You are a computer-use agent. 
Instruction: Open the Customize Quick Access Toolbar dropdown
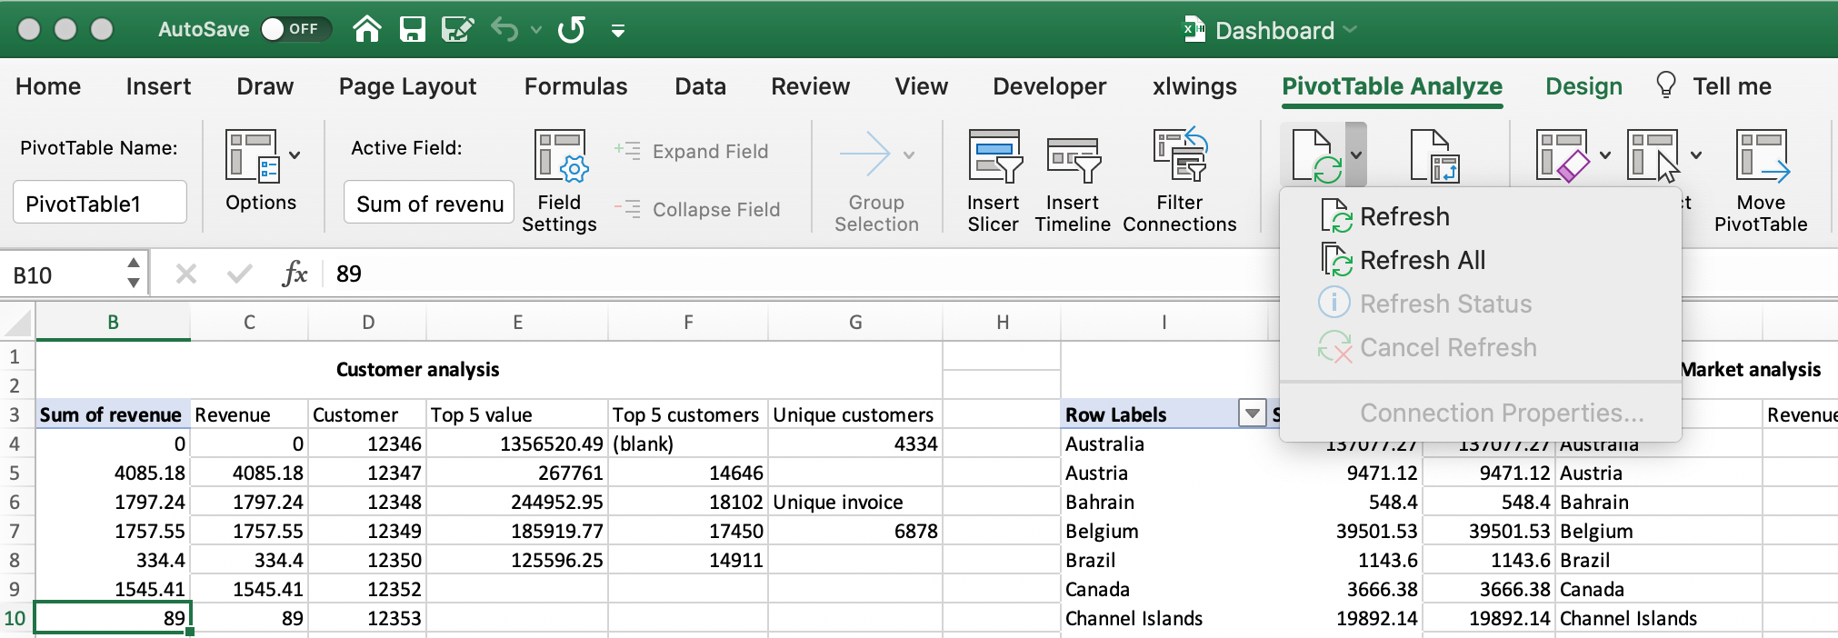(618, 32)
